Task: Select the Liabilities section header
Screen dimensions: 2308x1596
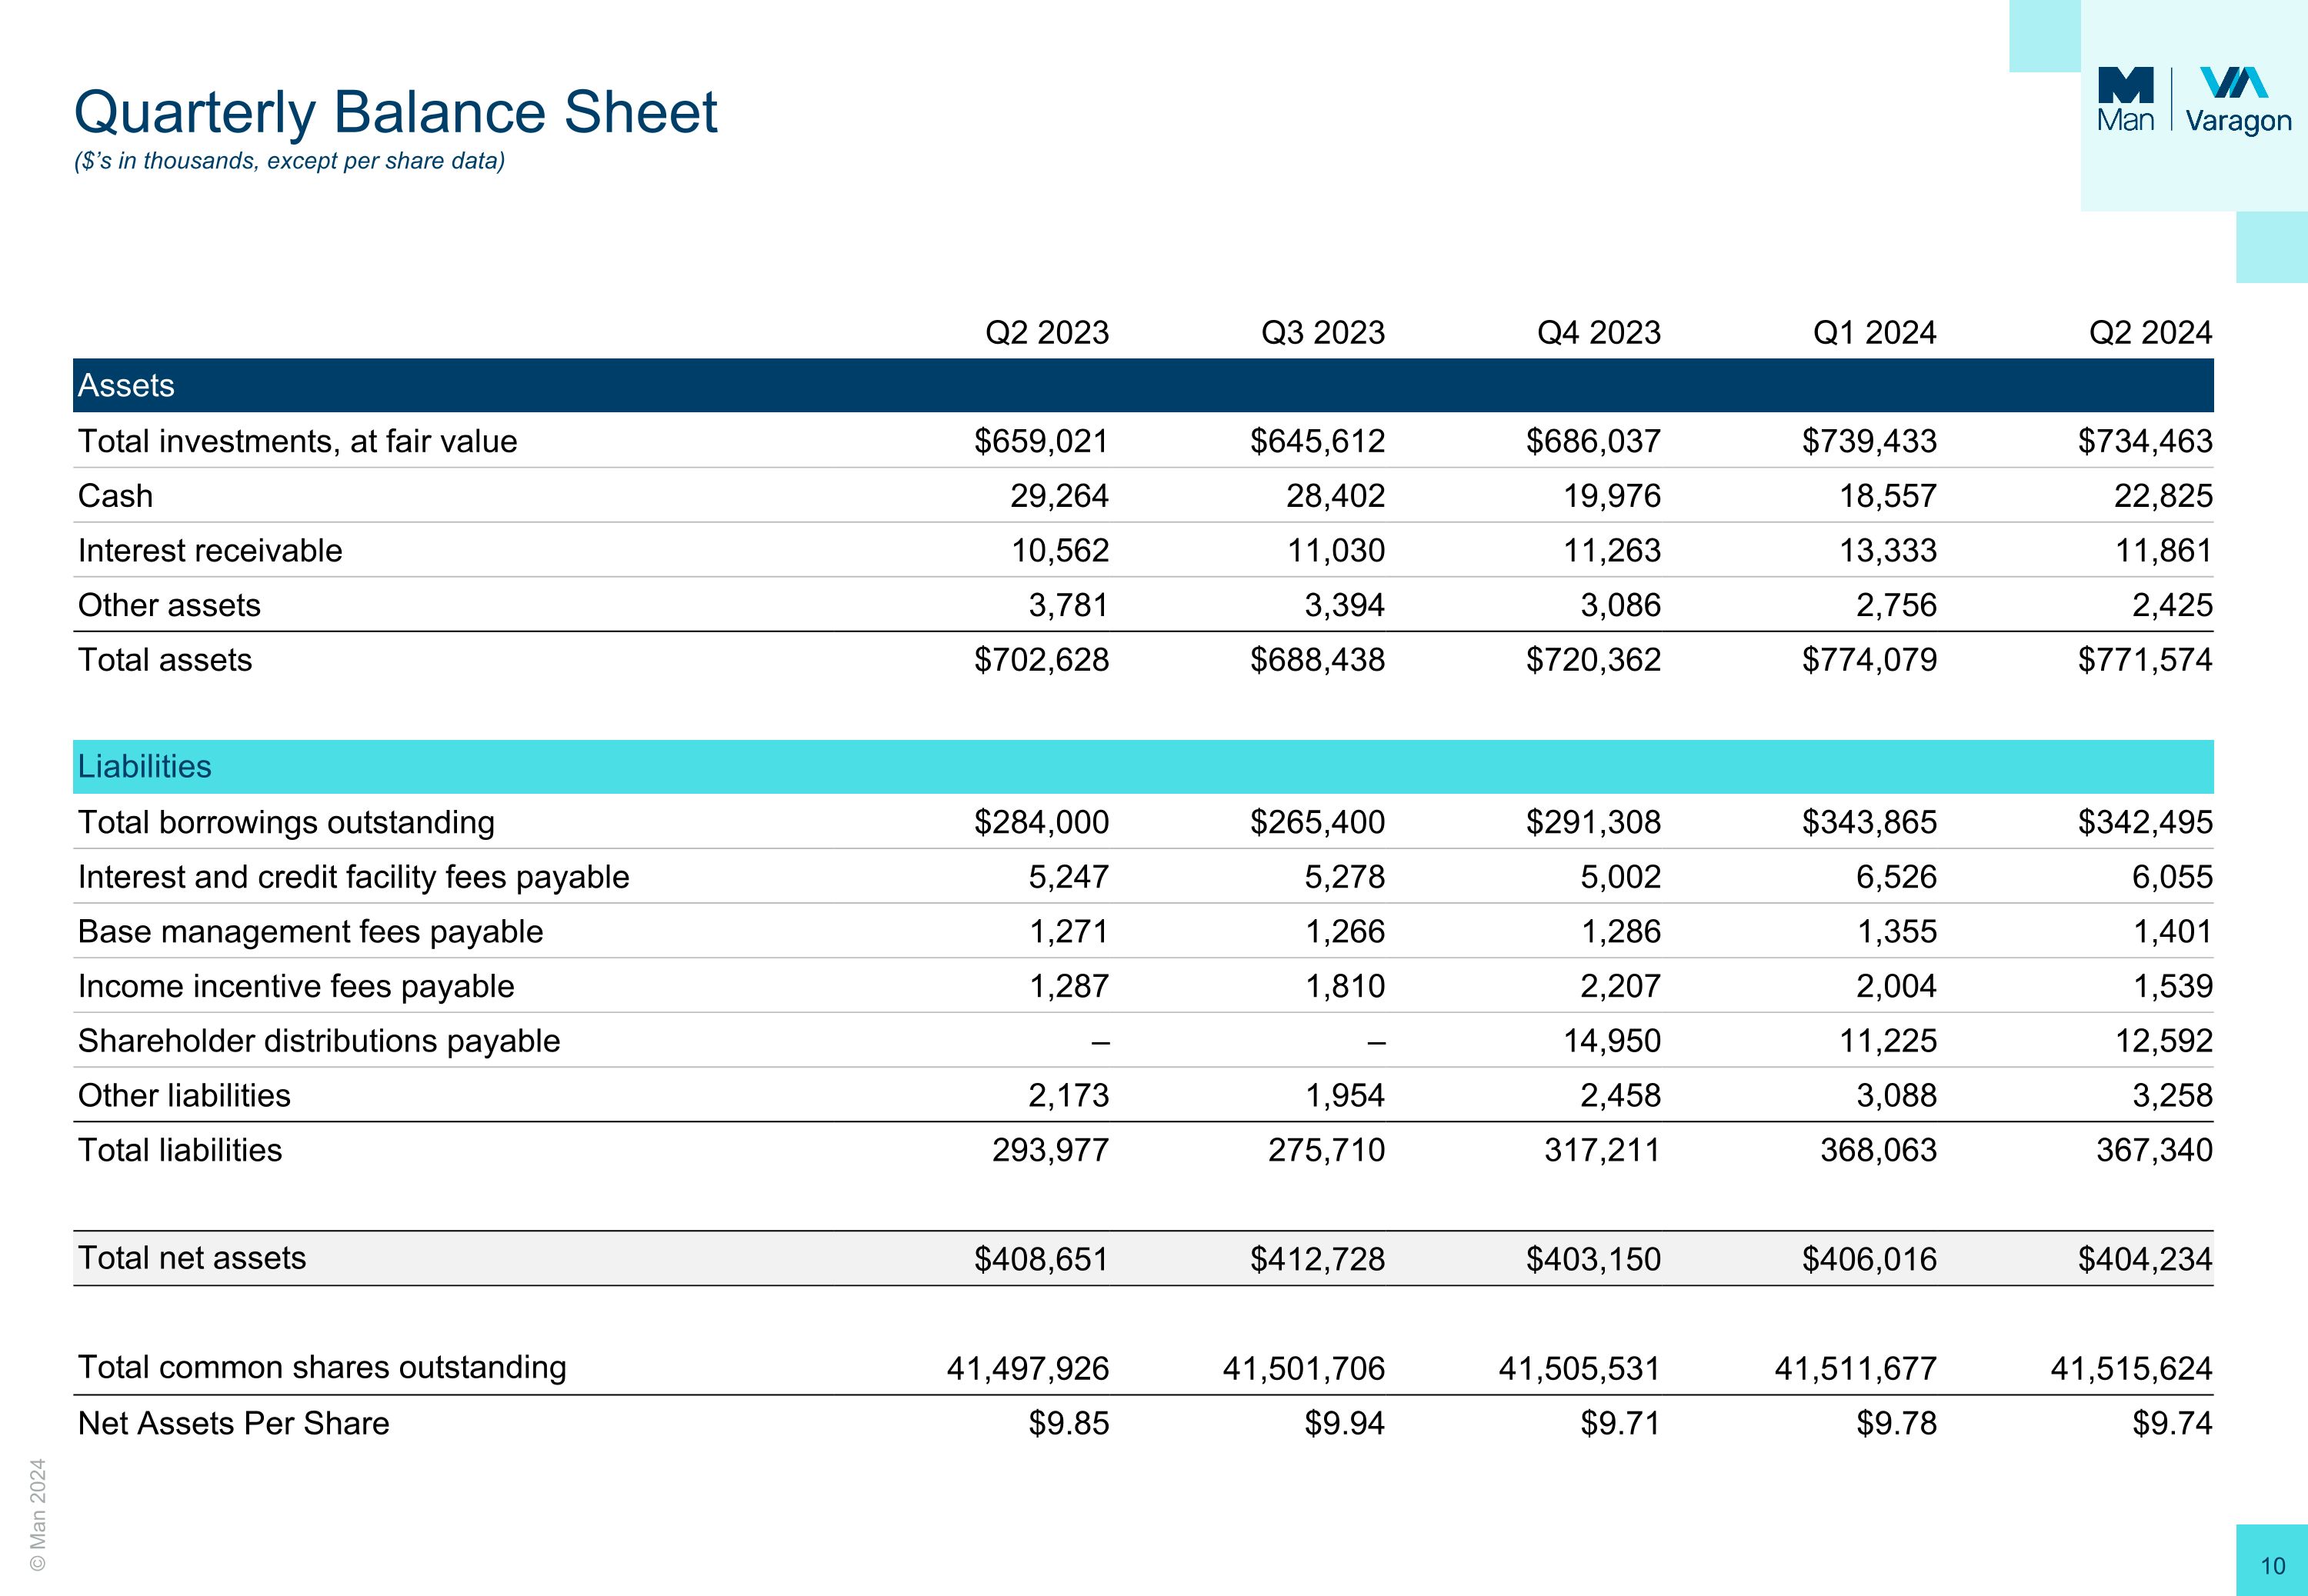Action: [1143, 767]
